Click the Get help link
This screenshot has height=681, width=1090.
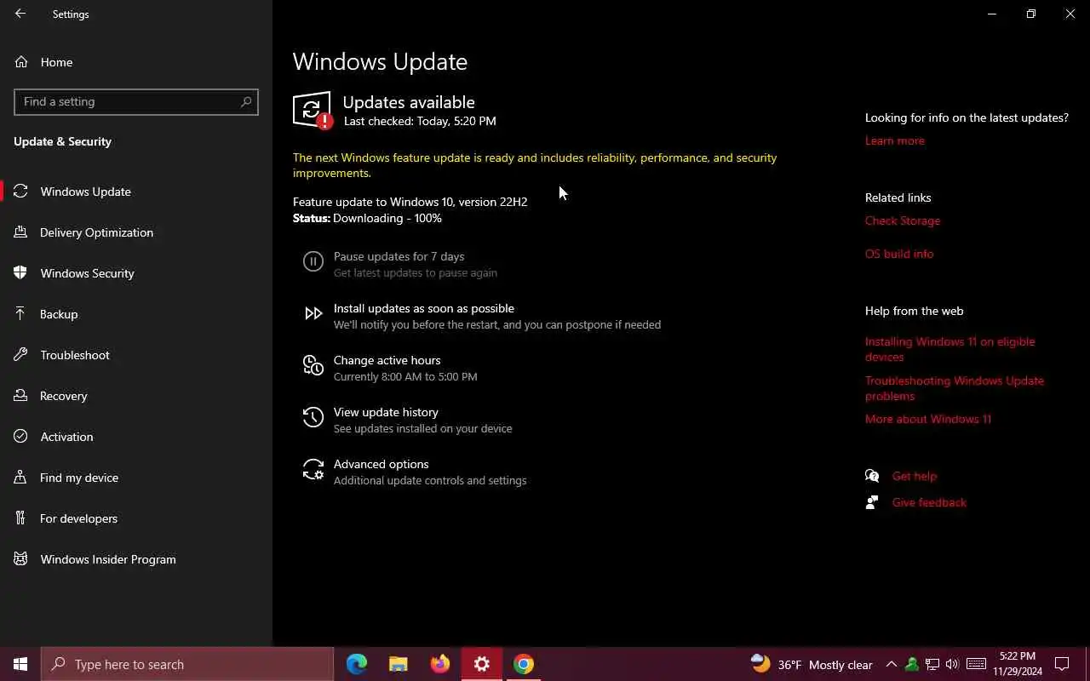914,476
